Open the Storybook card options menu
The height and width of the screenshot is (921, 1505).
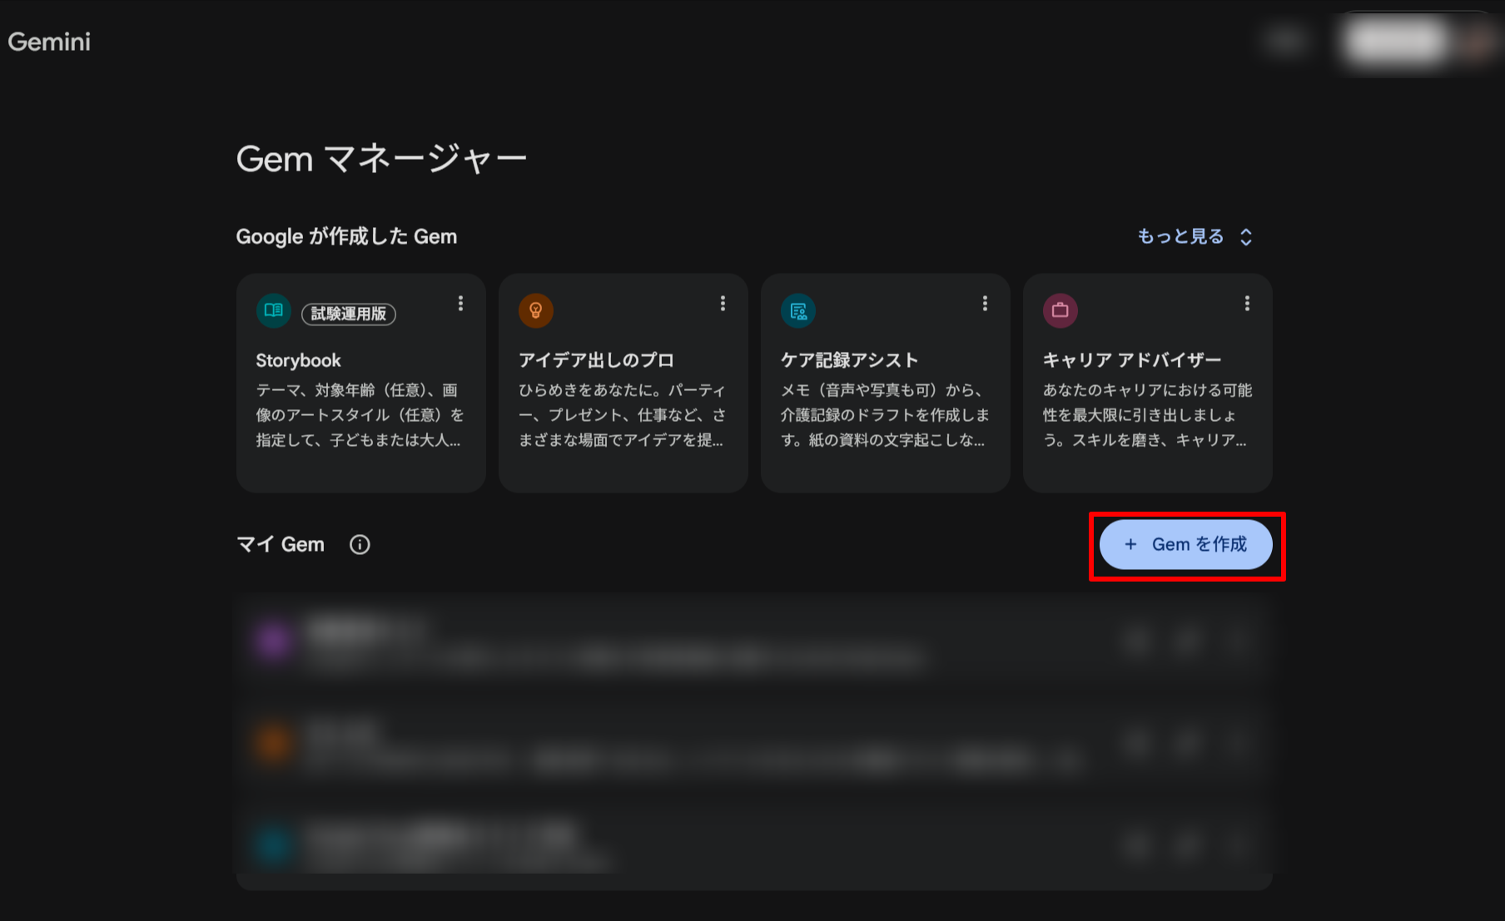(x=460, y=304)
